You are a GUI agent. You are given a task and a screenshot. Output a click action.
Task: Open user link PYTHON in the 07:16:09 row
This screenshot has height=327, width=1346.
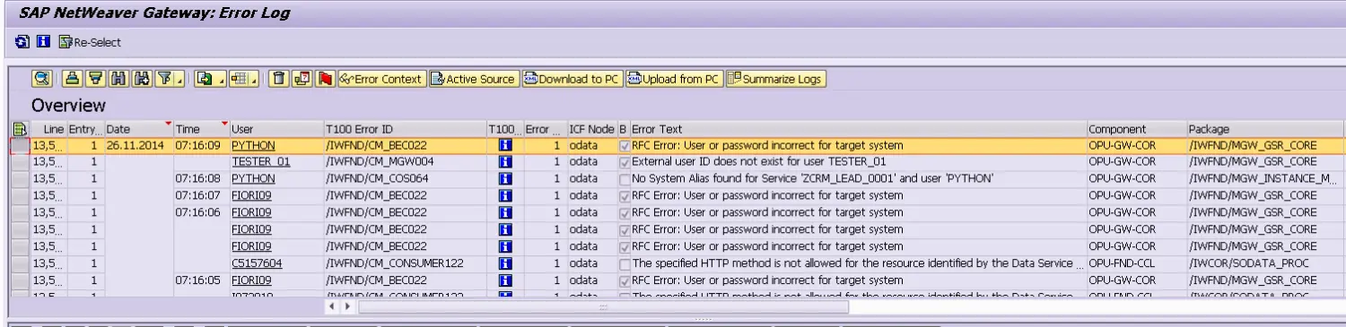click(x=253, y=145)
